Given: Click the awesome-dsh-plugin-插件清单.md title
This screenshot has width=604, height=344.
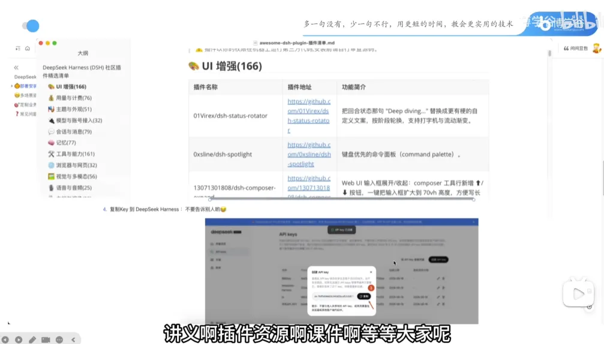Looking at the screenshot, I should 297,43.
